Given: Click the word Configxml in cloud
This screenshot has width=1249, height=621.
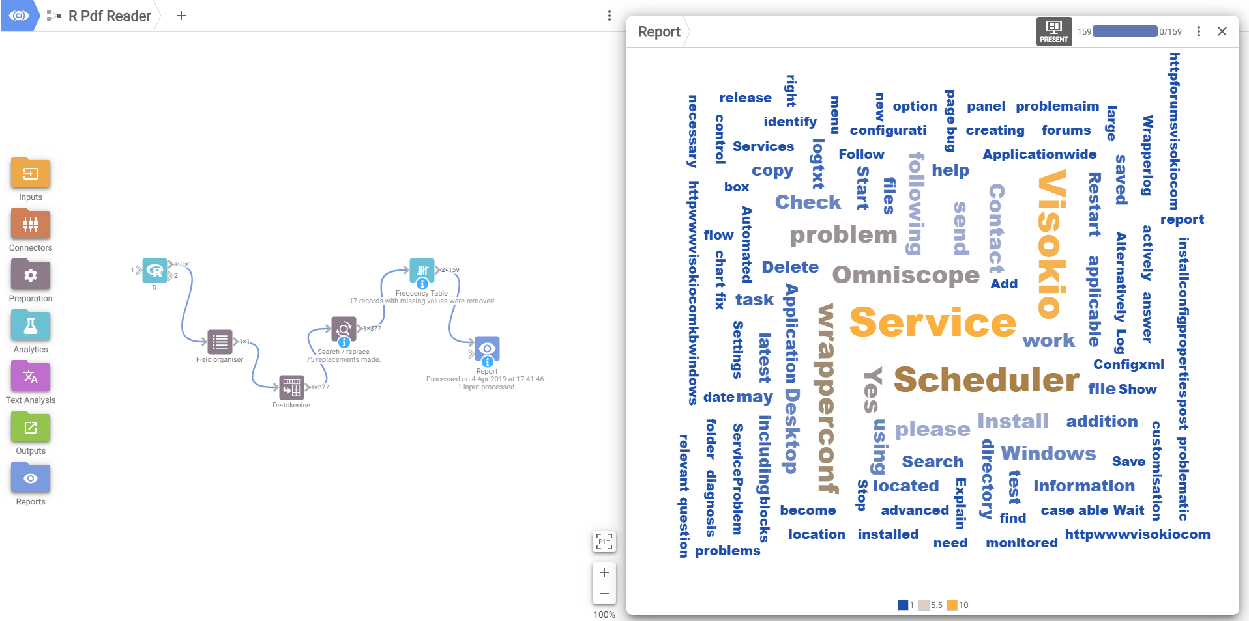Looking at the screenshot, I should 1128,365.
